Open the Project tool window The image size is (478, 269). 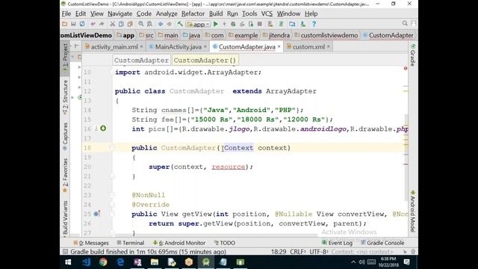[x=65, y=58]
